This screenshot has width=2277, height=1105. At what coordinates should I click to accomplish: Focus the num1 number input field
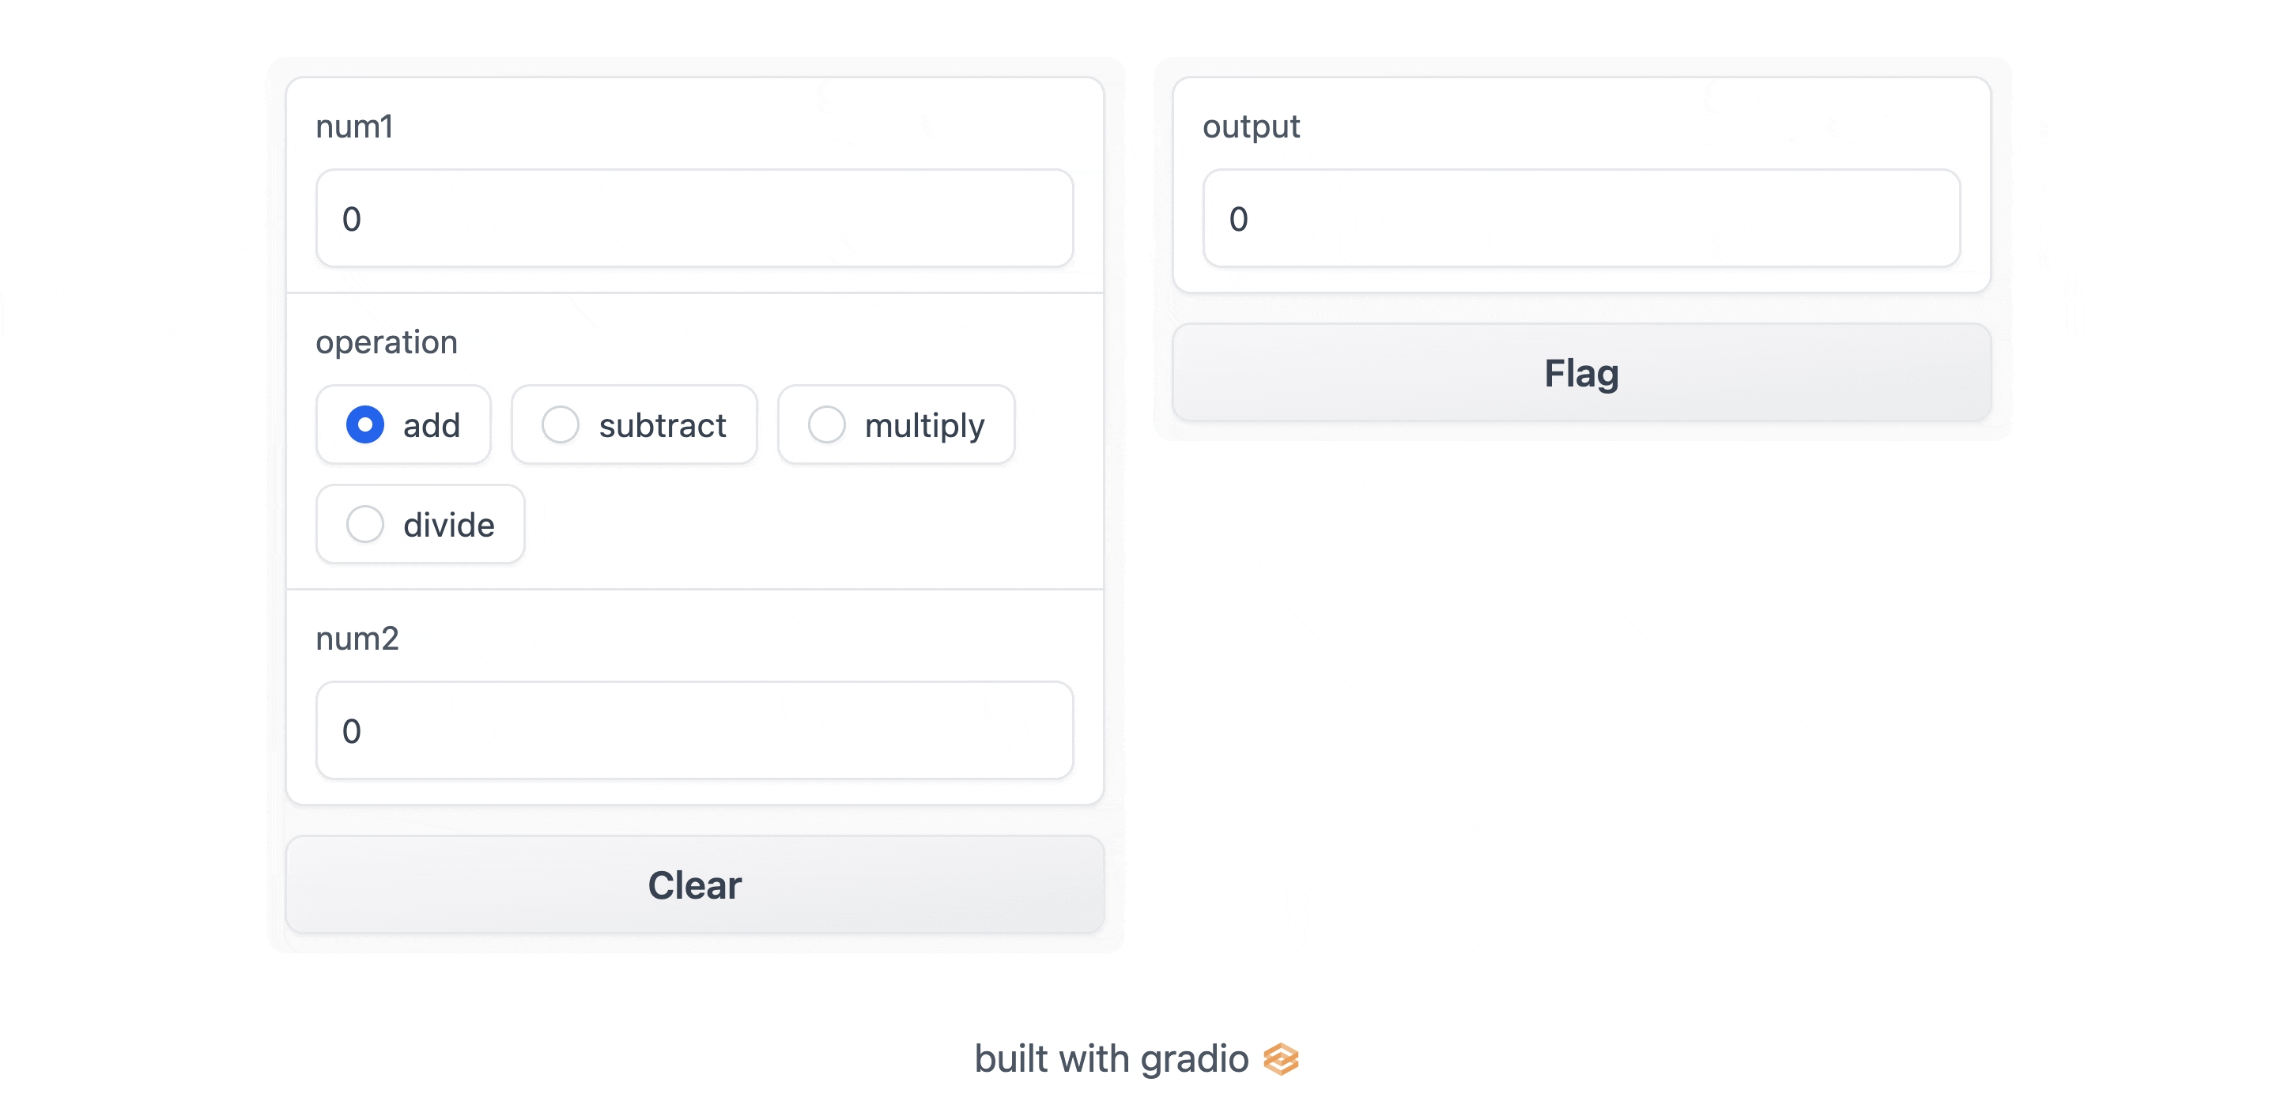point(695,218)
